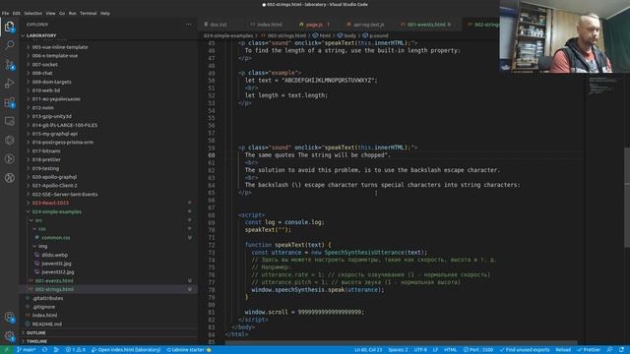Open the Remote Explorer icon in activity bar

tap(9, 121)
